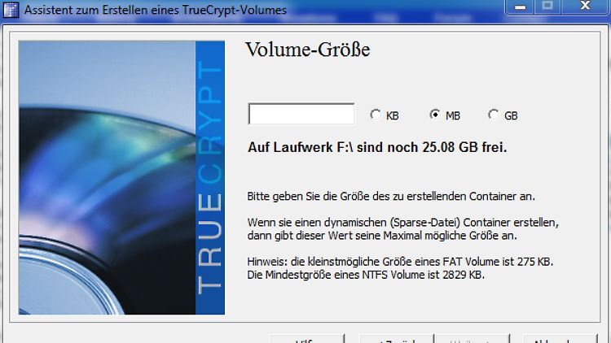The image size is (611, 343).
Task: Click the TrueCrypt icon in the title bar
Action: click(x=11, y=7)
